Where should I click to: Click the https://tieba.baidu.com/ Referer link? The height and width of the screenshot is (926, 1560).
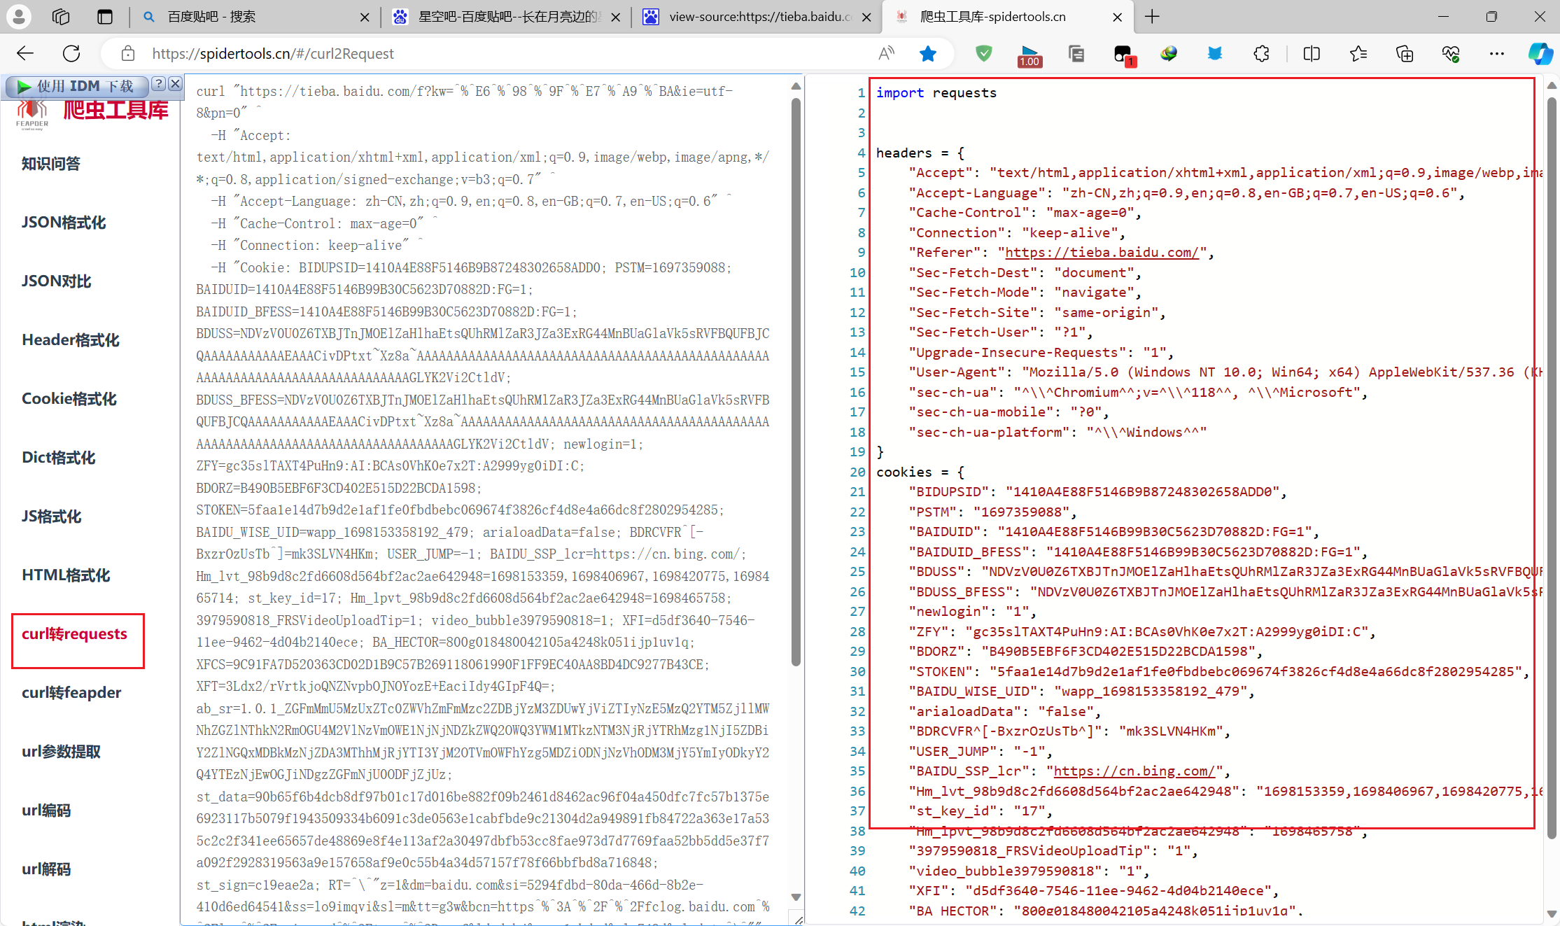(x=1102, y=253)
